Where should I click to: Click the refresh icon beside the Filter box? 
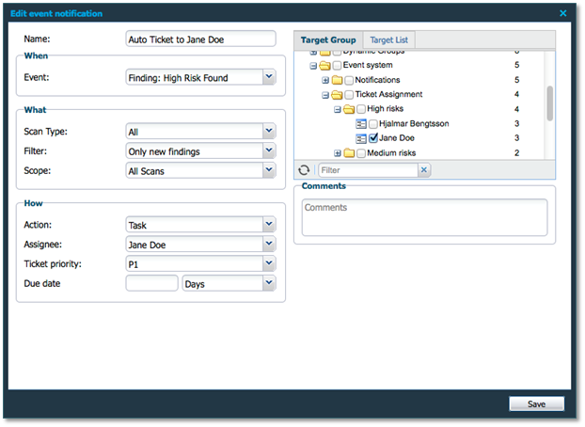tap(304, 170)
